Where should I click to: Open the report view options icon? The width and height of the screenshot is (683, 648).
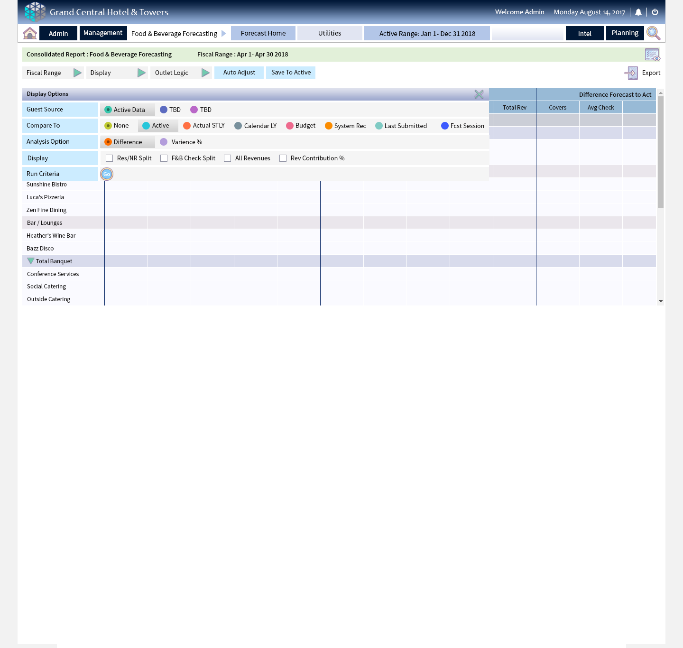[x=652, y=55]
